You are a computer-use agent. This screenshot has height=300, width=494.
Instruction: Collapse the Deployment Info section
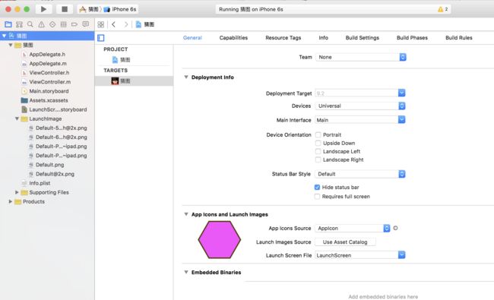[x=186, y=77]
